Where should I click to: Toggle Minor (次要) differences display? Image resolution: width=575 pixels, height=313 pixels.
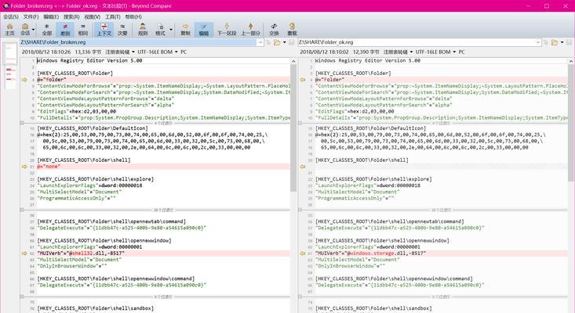(122, 29)
